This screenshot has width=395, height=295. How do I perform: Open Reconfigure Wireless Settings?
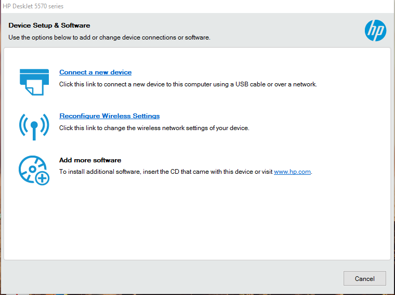pos(109,116)
